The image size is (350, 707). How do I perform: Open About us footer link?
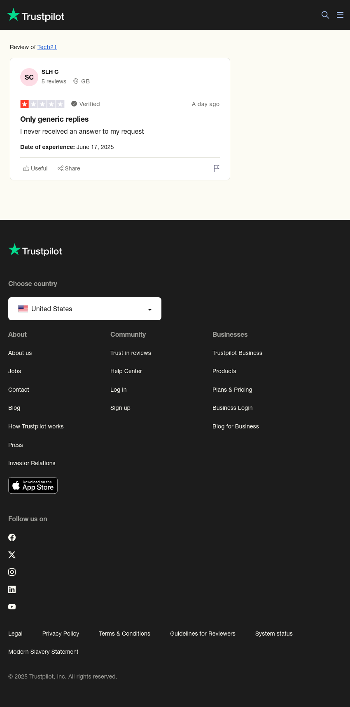[20, 353]
